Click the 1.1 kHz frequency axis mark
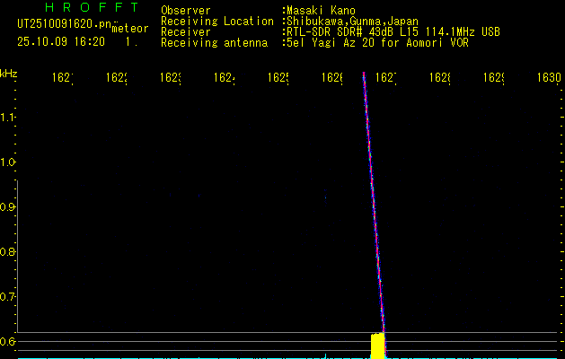Image resolution: width=565 pixels, height=359 pixels. (9, 118)
